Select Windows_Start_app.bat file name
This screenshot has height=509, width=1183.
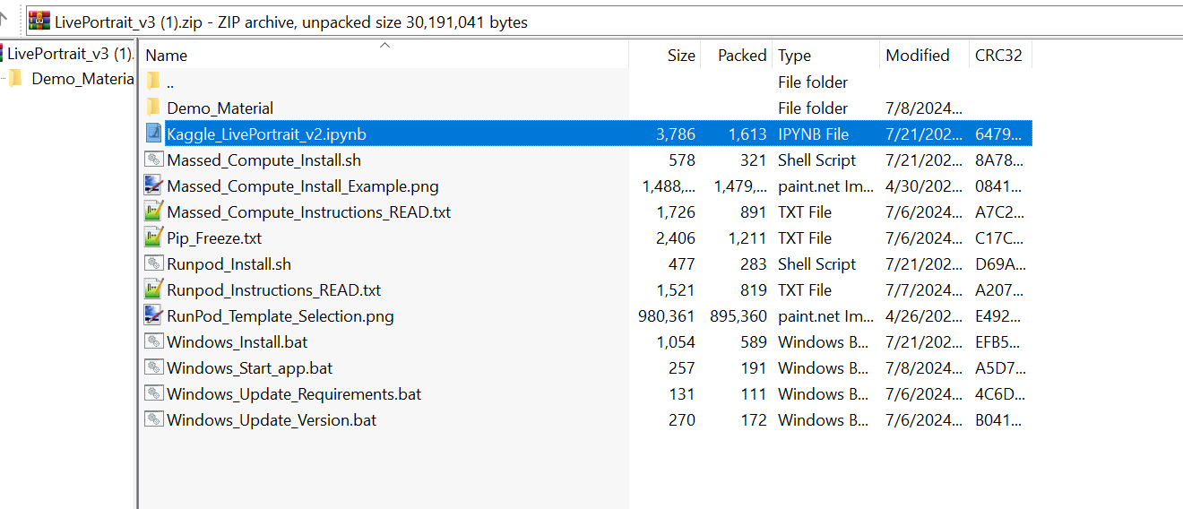tap(249, 367)
